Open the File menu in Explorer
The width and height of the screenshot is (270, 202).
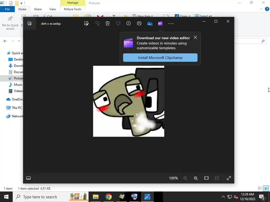[7, 9]
